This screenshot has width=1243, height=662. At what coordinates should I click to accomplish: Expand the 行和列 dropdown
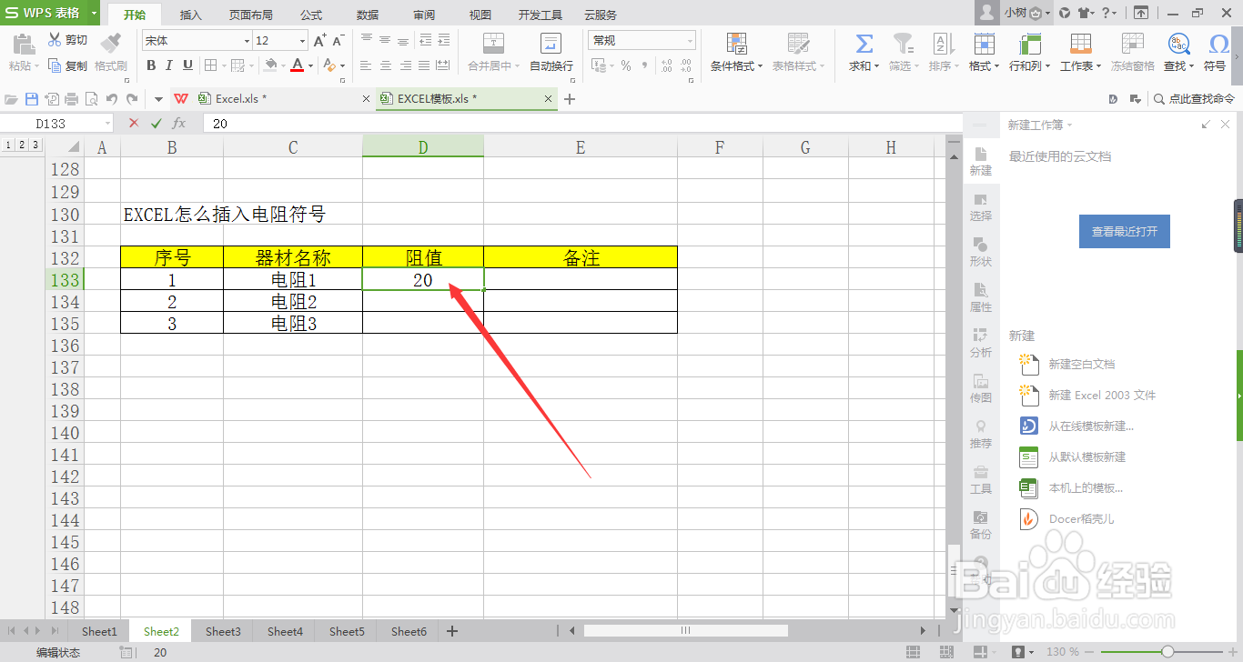1047,66
